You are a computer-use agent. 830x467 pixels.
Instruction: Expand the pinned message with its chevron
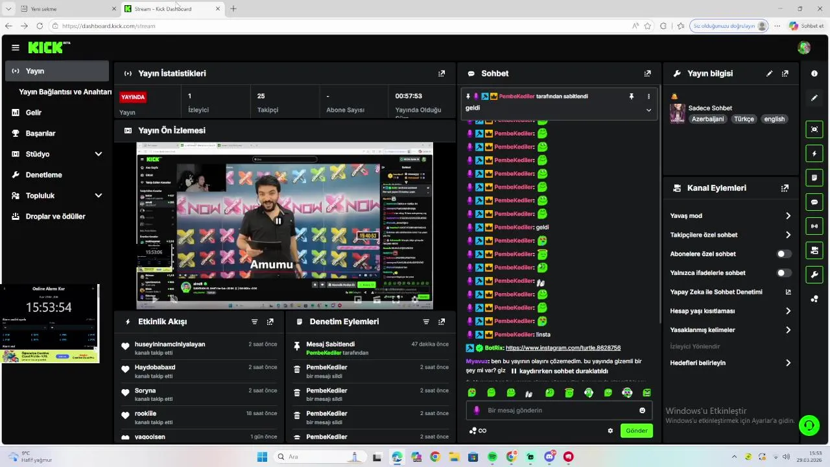click(x=648, y=110)
